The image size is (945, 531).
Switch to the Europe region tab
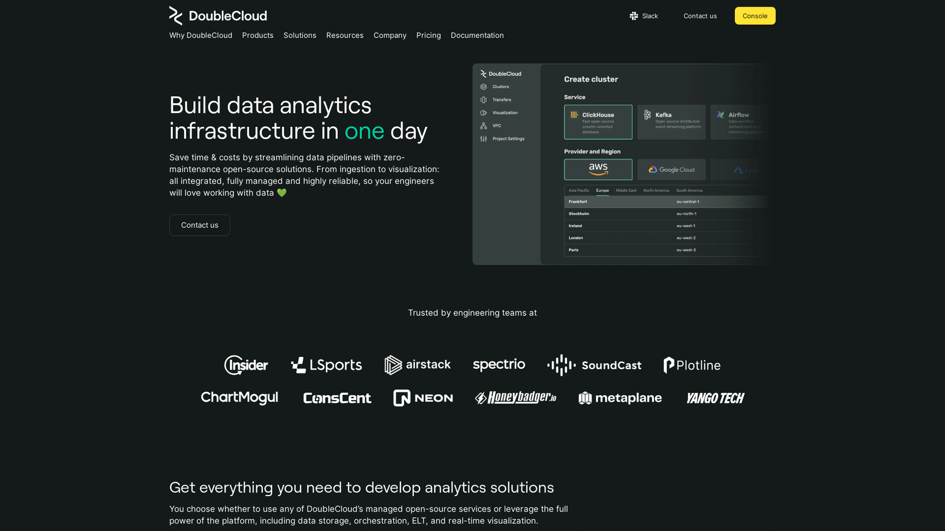tap(602, 191)
